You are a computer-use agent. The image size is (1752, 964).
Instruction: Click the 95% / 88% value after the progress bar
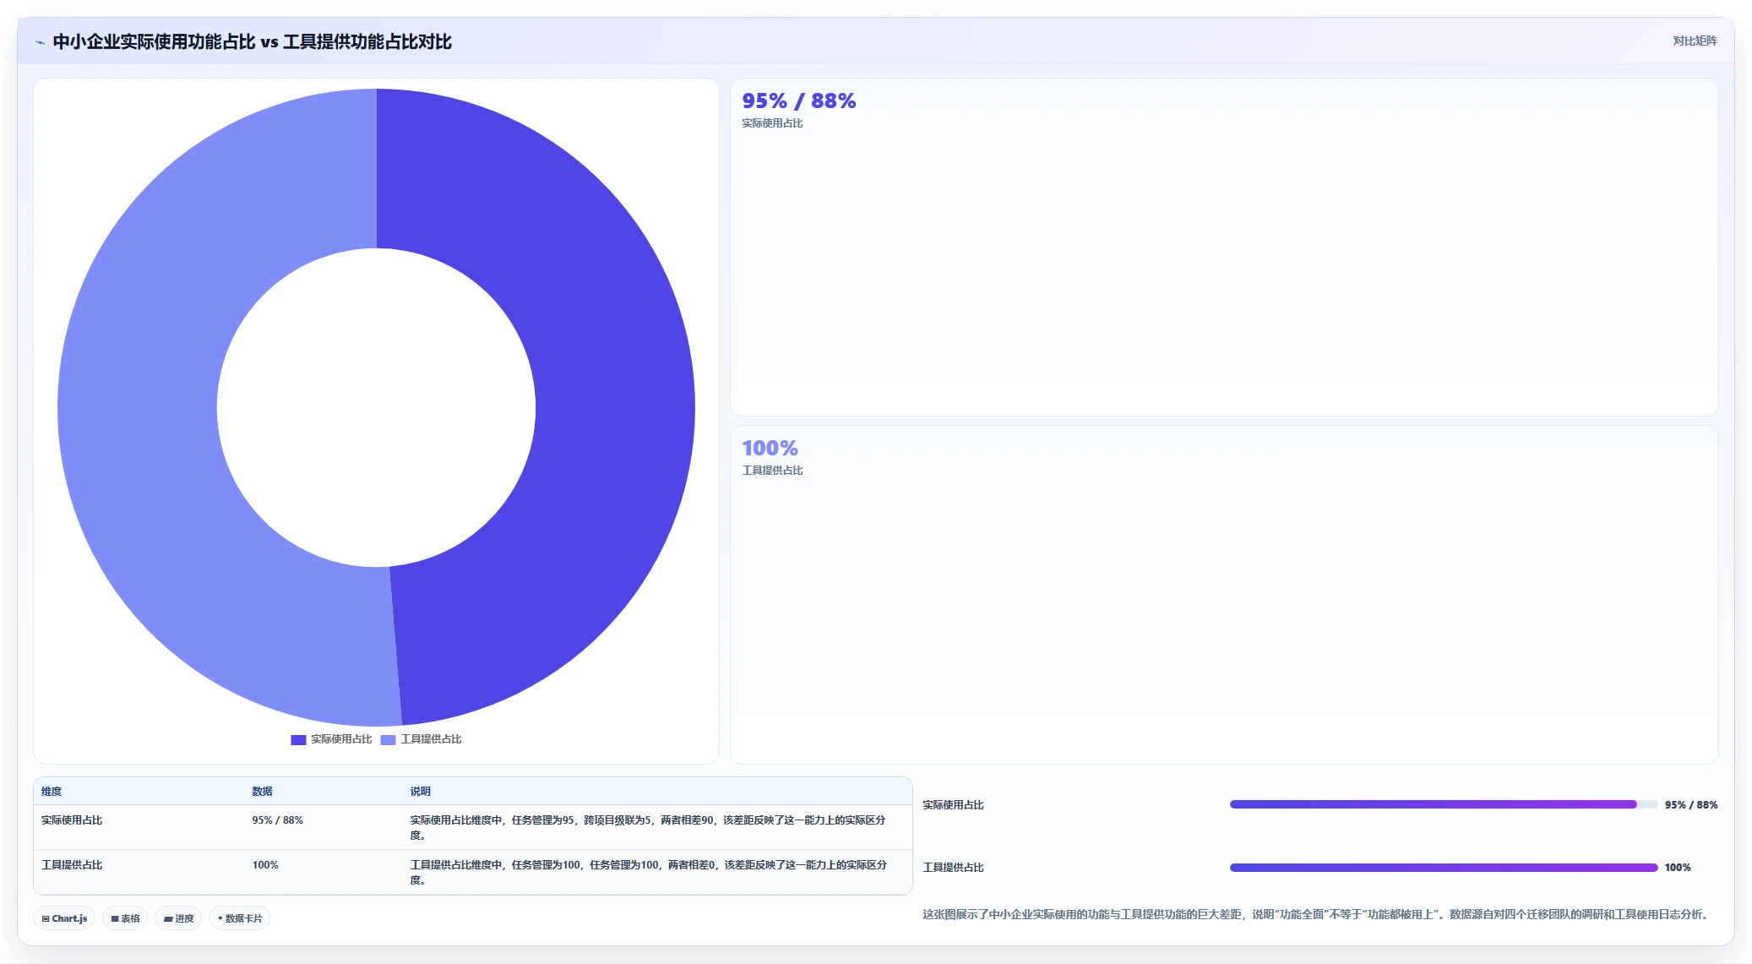click(1691, 805)
